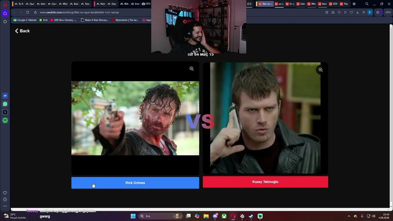Image resolution: width=393 pixels, height=221 pixels.
Task: Switch to the 'Geln' tab
Action: pyautogui.click(x=301, y=4)
